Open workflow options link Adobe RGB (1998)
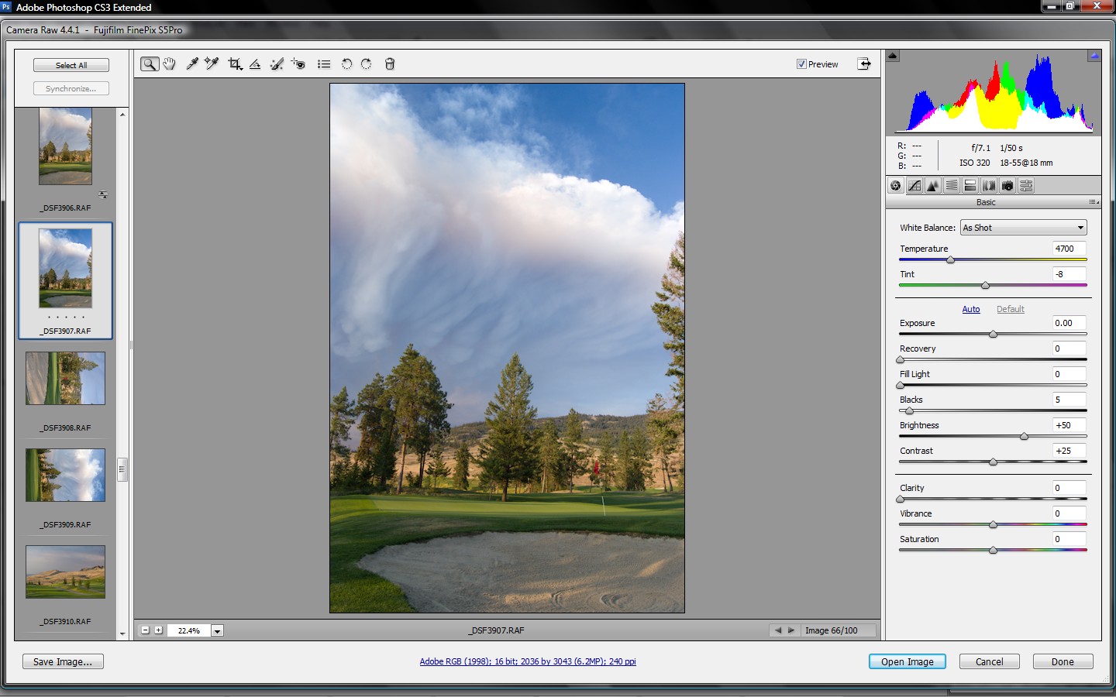Screen dimensions: 1116x697 528,661
